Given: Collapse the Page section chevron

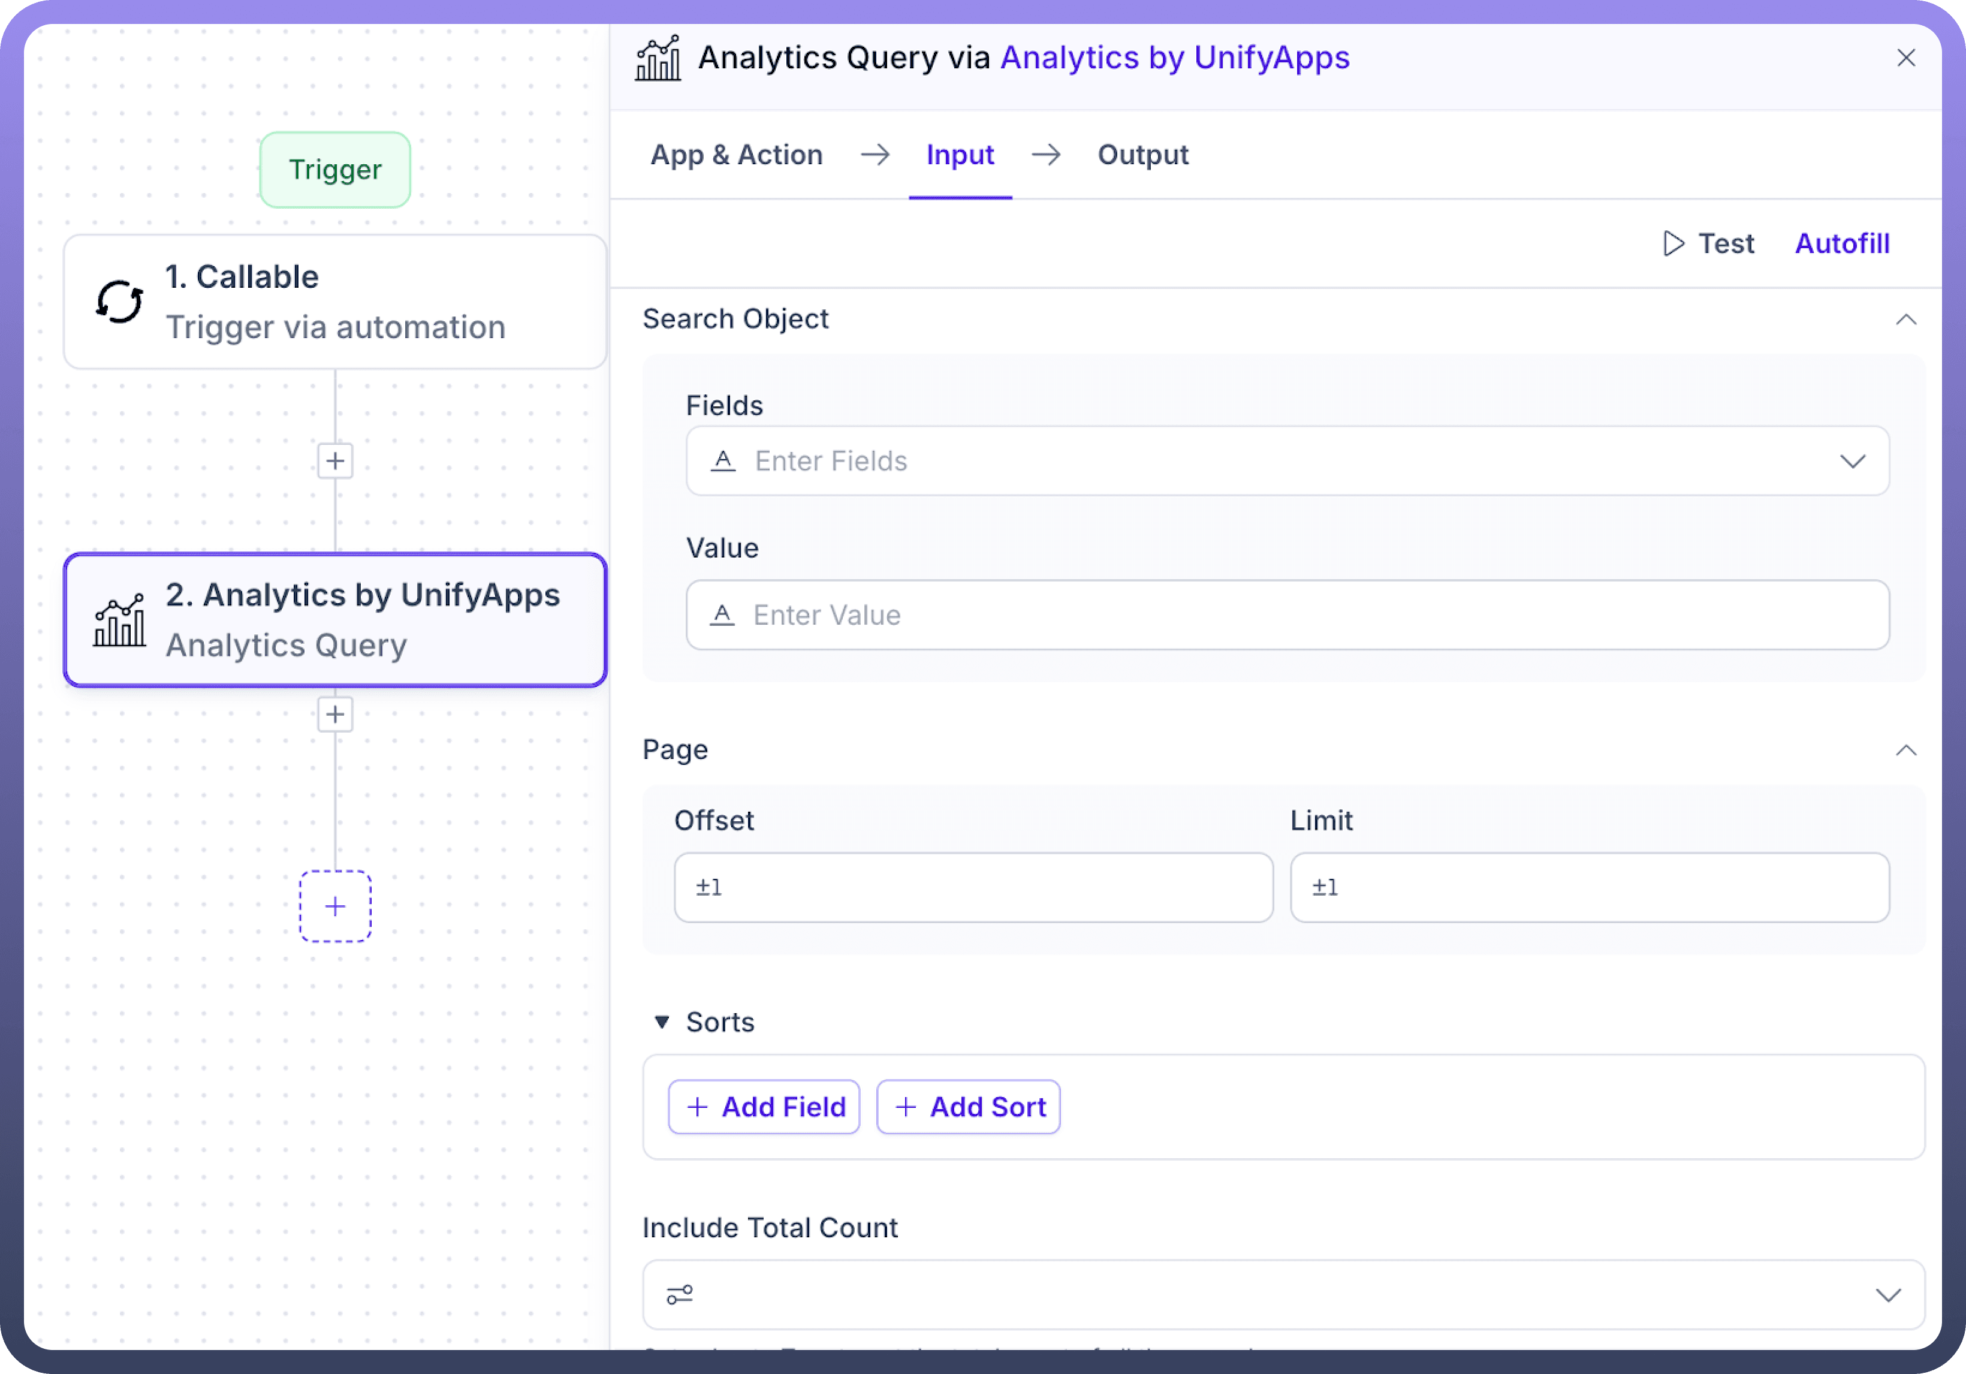Looking at the screenshot, I should point(1905,751).
